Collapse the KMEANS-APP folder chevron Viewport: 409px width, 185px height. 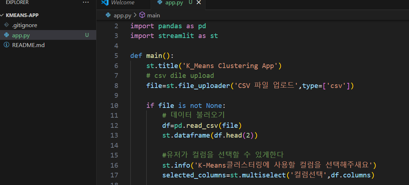tap(2, 15)
